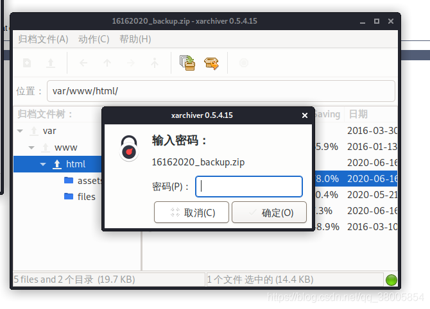Select the html tree item
This screenshot has height=309, width=430.
[x=76, y=164]
